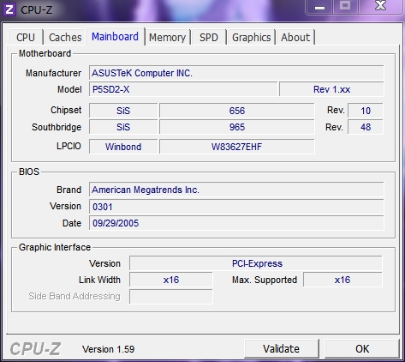Click the LPCIO vendor Winbond field
The image size is (405, 362).
tap(123, 147)
